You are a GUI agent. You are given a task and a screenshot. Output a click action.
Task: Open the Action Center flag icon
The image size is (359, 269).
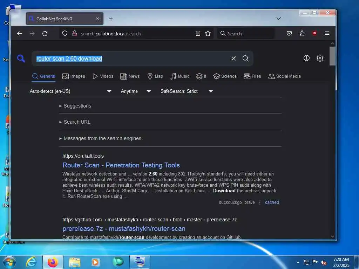pos(315,262)
